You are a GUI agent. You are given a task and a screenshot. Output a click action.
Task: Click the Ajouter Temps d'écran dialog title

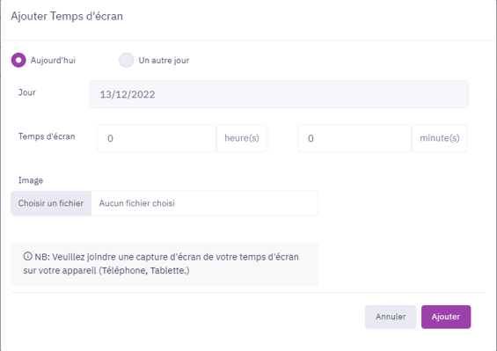(67, 16)
